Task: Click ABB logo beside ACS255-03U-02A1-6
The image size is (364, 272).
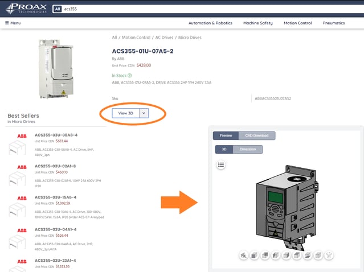Action: 22,167
